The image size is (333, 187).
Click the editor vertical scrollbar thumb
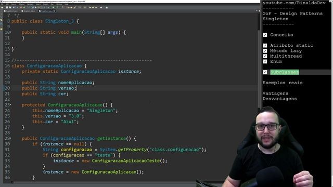click(259, 21)
